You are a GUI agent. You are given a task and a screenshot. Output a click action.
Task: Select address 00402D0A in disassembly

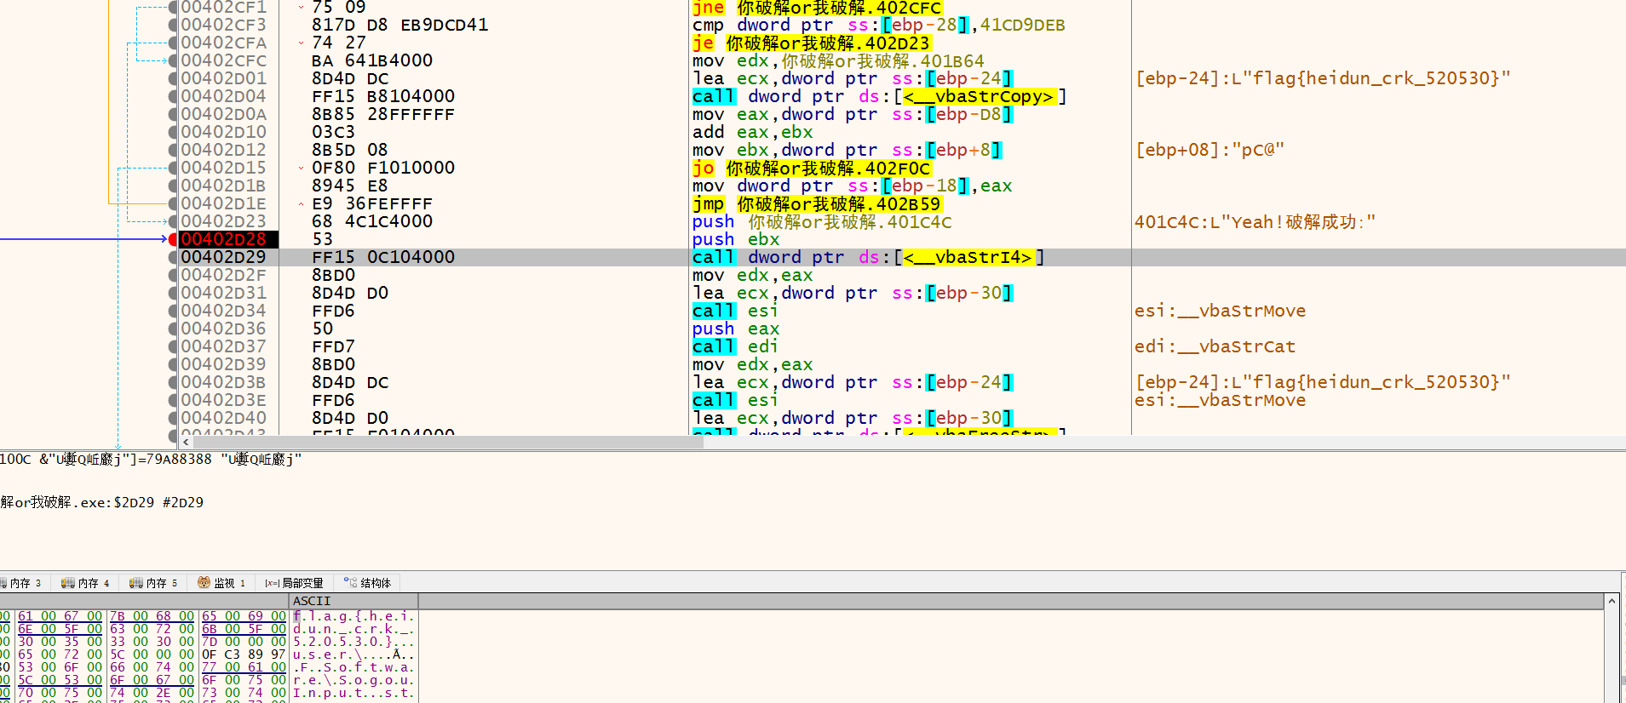223,114
